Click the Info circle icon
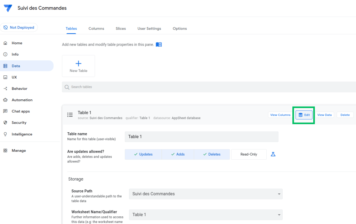This screenshot has height=224, width=356. (6, 55)
